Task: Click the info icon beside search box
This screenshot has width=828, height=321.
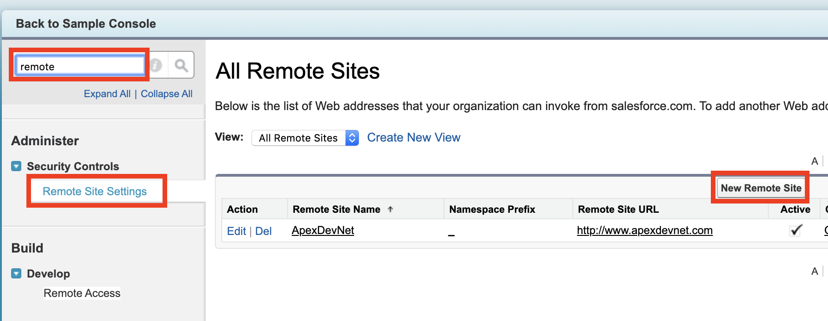Action: tap(156, 65)
